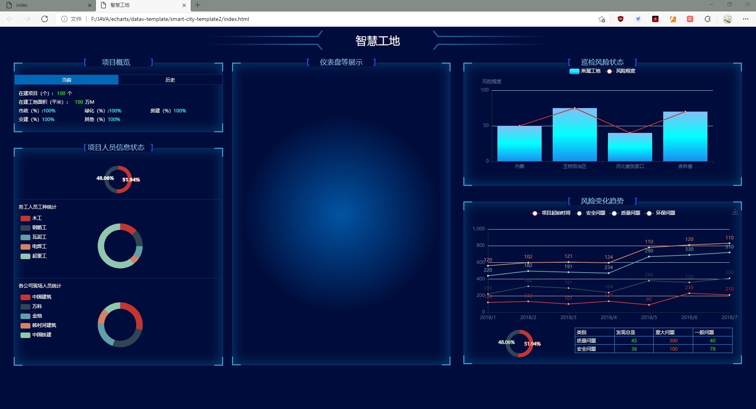Click the 内蒙 bar in risk chart

[520, 144]
